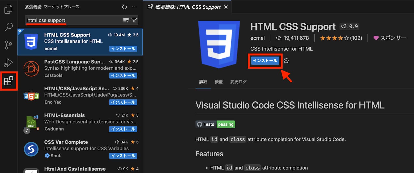Open the Extensions view in the activity bar
Viewport: 414px width, 173px height.
point(9,81)
